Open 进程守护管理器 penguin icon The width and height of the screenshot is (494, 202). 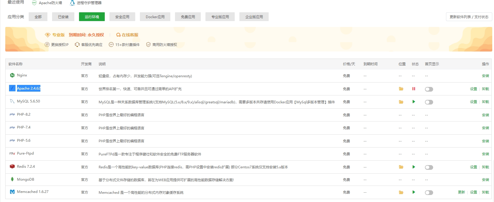[x=72, y=3]
